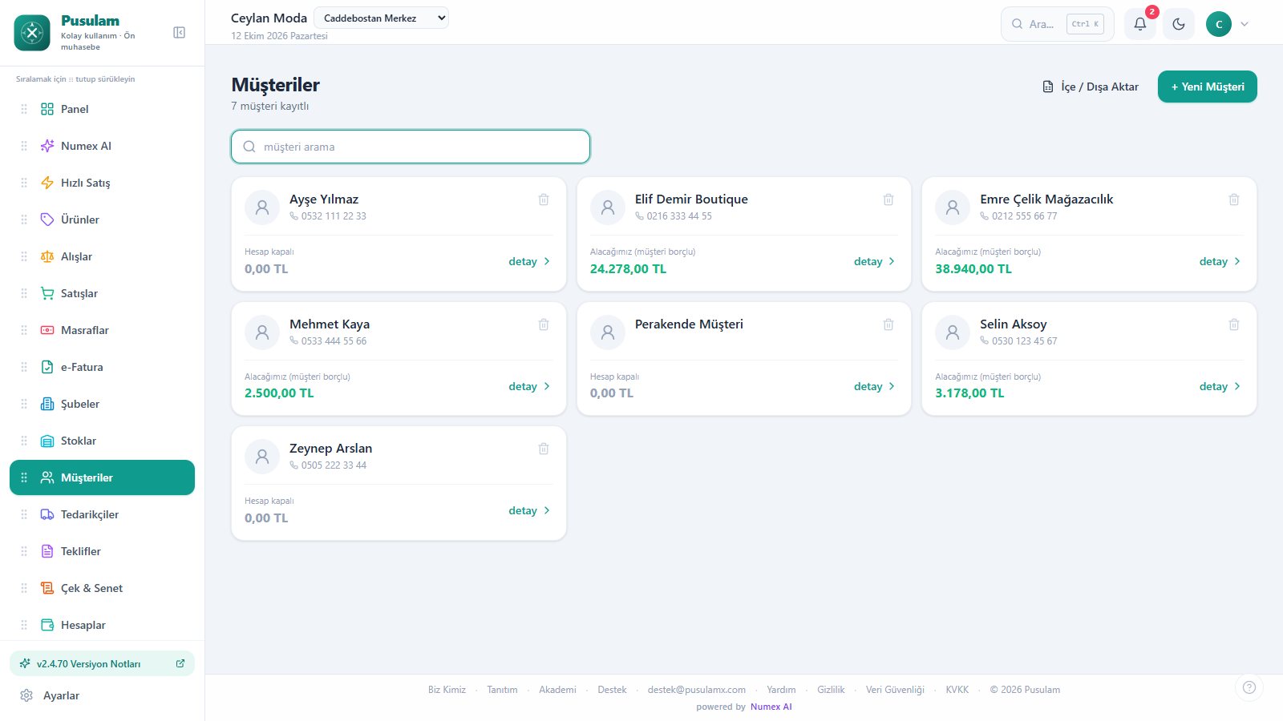Viewport: 1283px width, 721px height.
Task: Click the header search box
Action: pos(1057,24)
